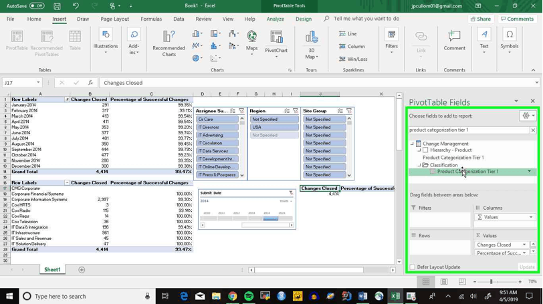Click Tell me what you want to do
The image size is (543, 304).
(366, 19)
